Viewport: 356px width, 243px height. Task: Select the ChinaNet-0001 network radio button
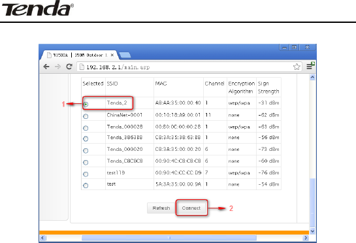[86, 116]
